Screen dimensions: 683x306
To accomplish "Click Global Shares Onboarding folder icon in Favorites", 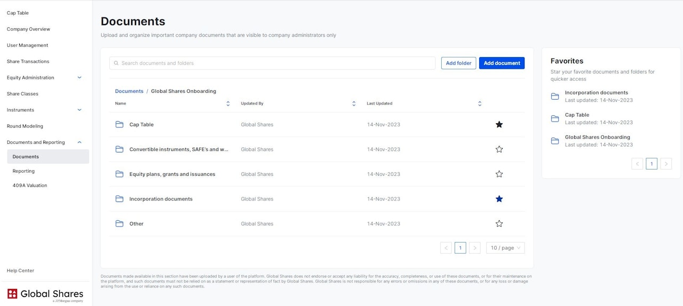I will tap(555, 141).
